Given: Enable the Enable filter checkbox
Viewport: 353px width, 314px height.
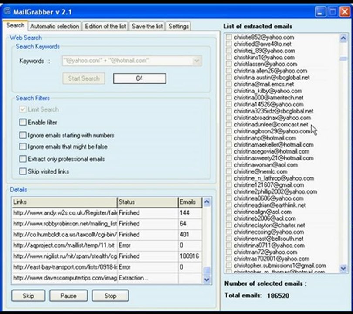Looking at the screenshot, I should [x=23, y=122].
